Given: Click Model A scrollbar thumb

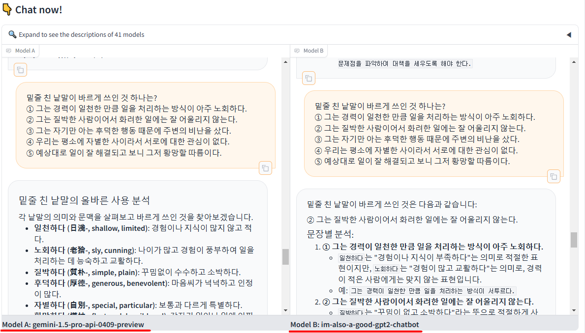Looking at the screenshot, I should point(285,257).
